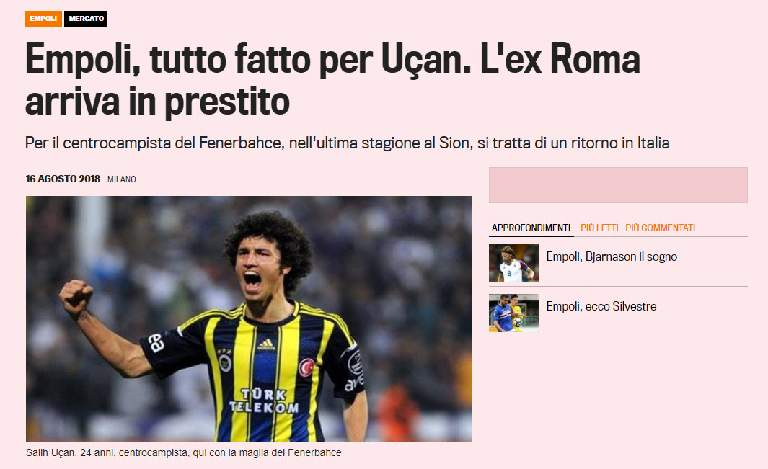The image size is (768, 469).
Task: Click the subtitle mentioning Fenerbahce and Sion
Action: pos(348,143)
